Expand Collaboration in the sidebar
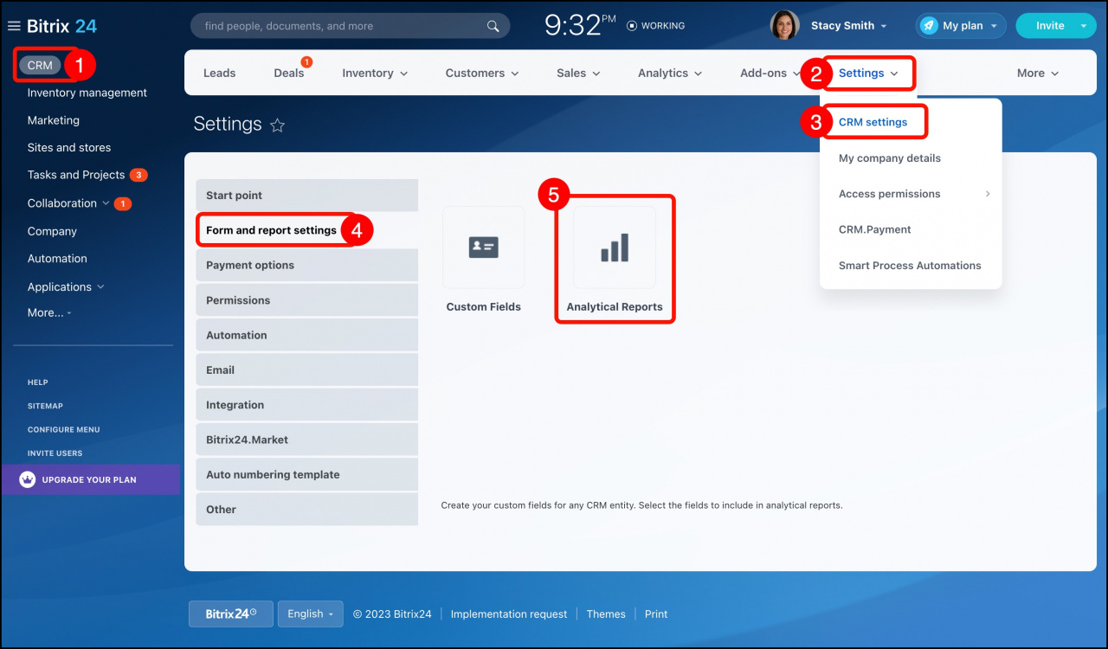Image resolution: width=1108 pixels, height=649 pixels. tap(106, 203)
